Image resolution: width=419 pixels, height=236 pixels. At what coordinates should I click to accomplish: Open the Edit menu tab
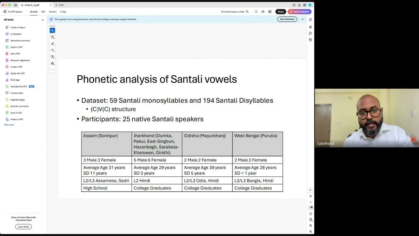click(43, 11)
